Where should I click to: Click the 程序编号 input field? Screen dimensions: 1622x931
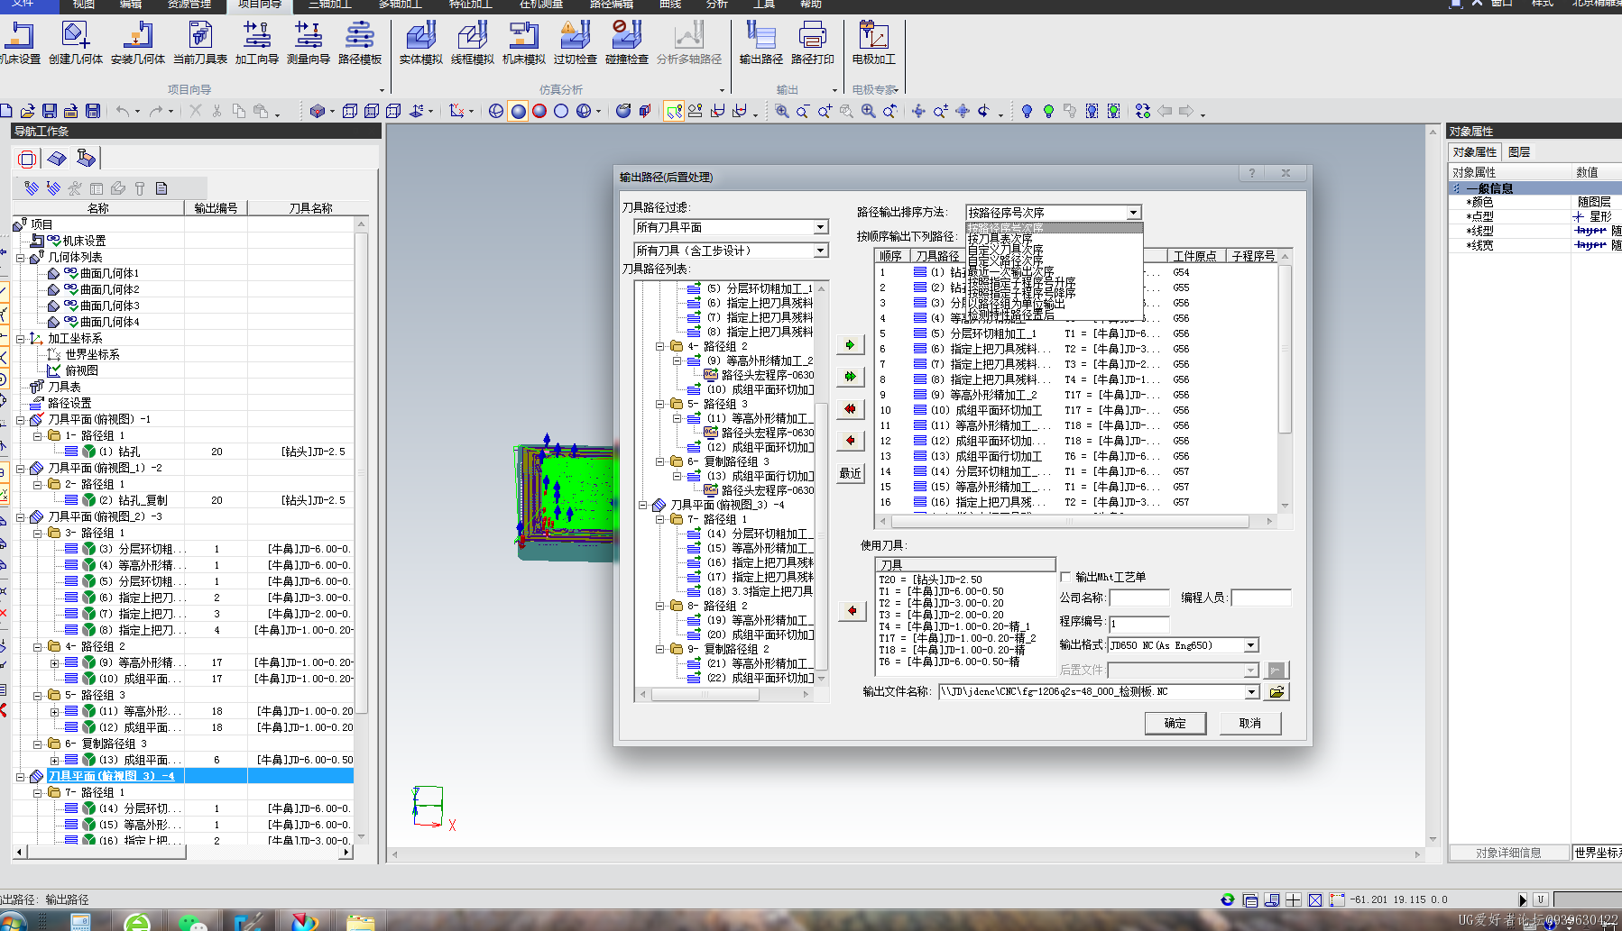pos(1139,624)
